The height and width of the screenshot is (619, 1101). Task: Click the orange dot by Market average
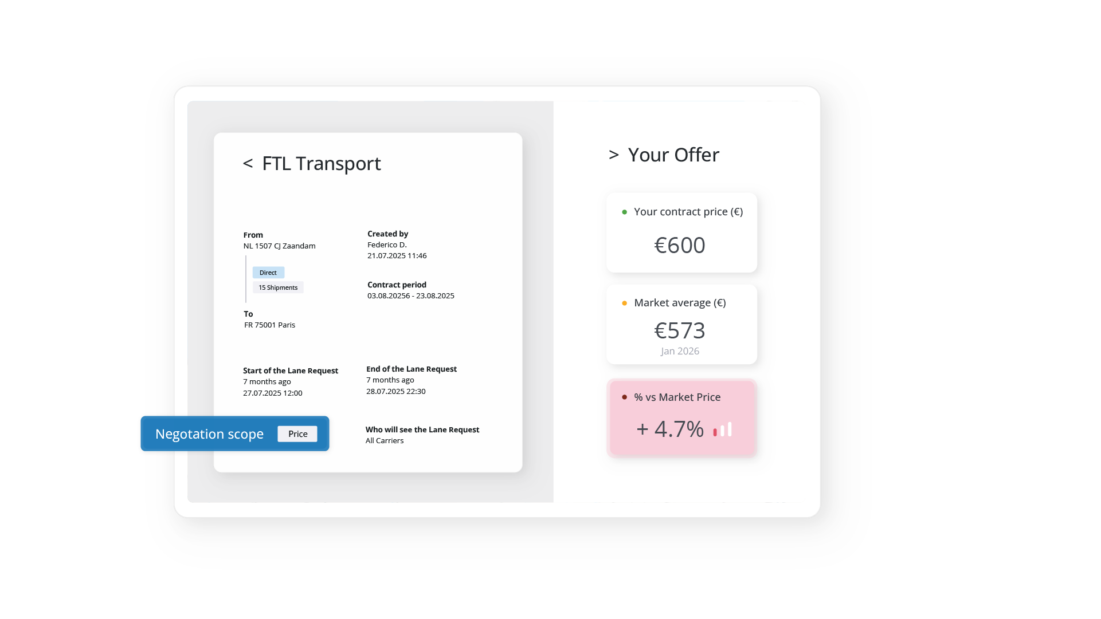[x=624, y=303]
